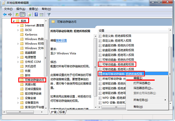
Task: Toggle the show/hide console tree icon
Action: coord(22,15)
